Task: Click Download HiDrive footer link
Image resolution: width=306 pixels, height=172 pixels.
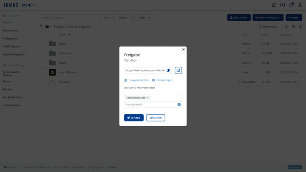Action: click(37, 167)
